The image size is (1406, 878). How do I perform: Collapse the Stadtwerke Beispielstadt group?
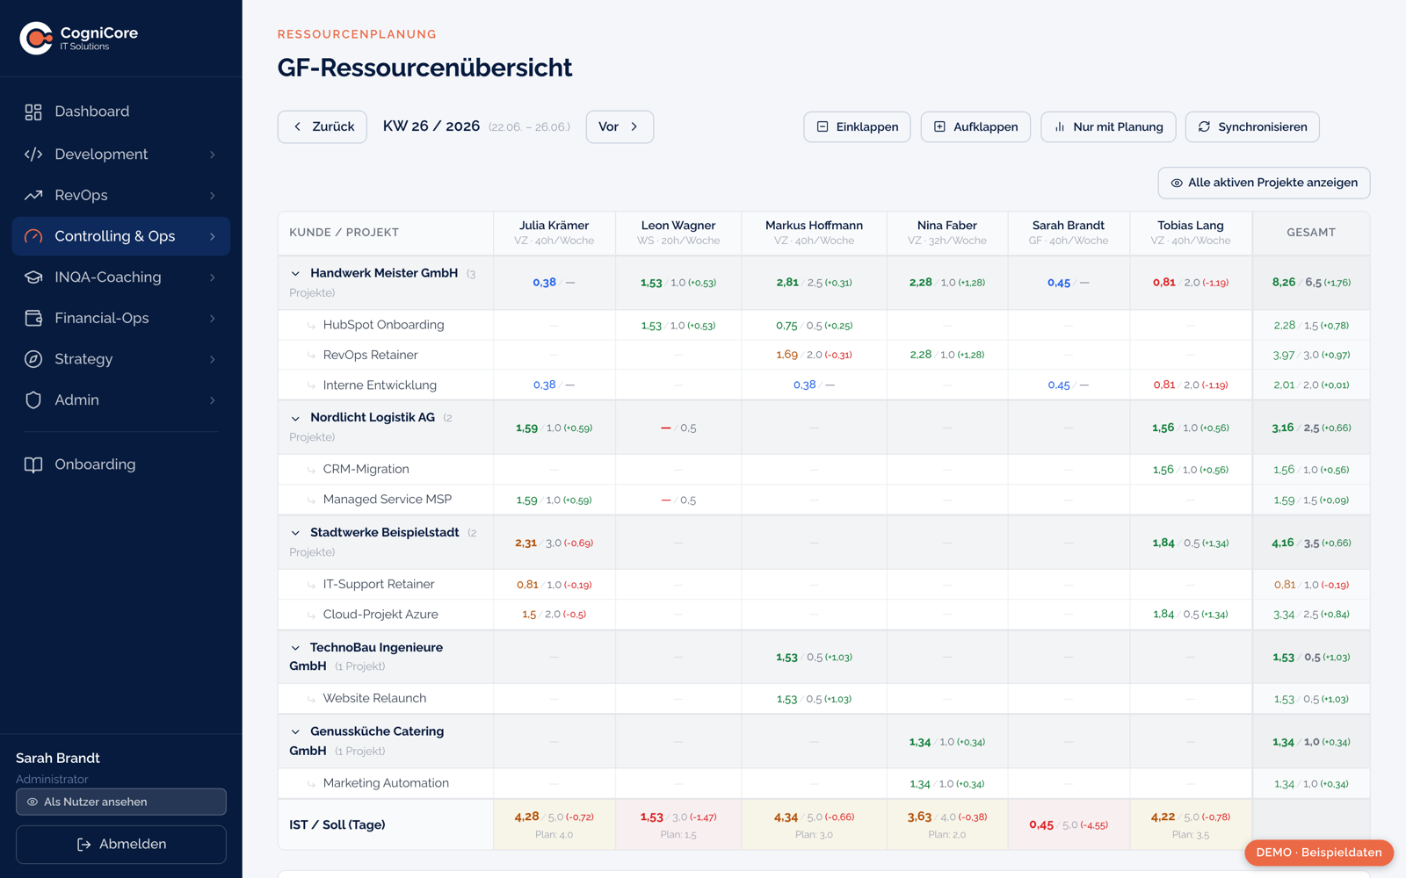point(295,533)
